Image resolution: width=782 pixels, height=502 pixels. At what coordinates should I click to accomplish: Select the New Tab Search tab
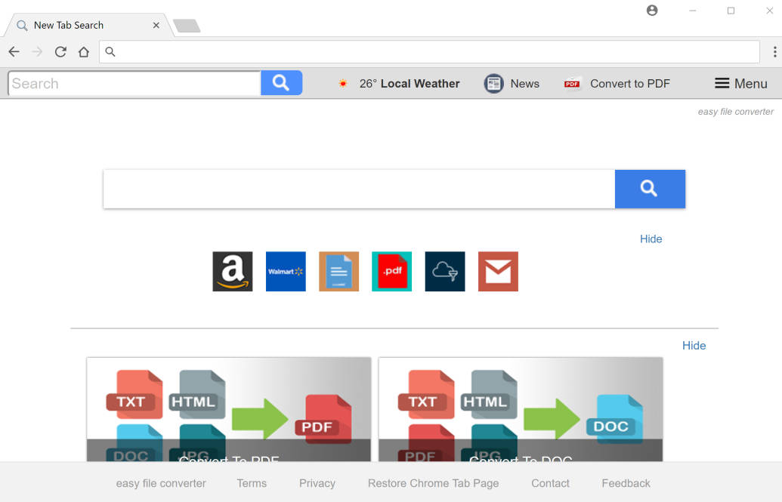(88, 26)
